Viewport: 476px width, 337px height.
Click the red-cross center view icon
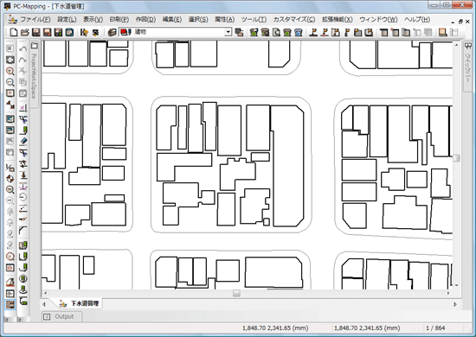point(10,93)
